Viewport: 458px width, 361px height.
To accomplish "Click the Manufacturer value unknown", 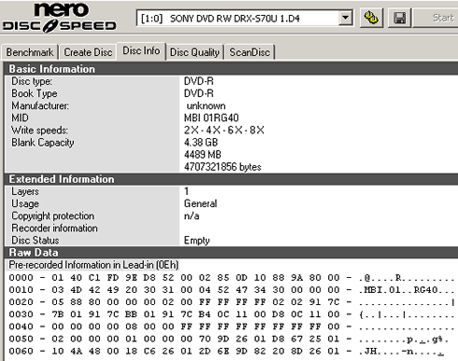I will pos(206,105).
